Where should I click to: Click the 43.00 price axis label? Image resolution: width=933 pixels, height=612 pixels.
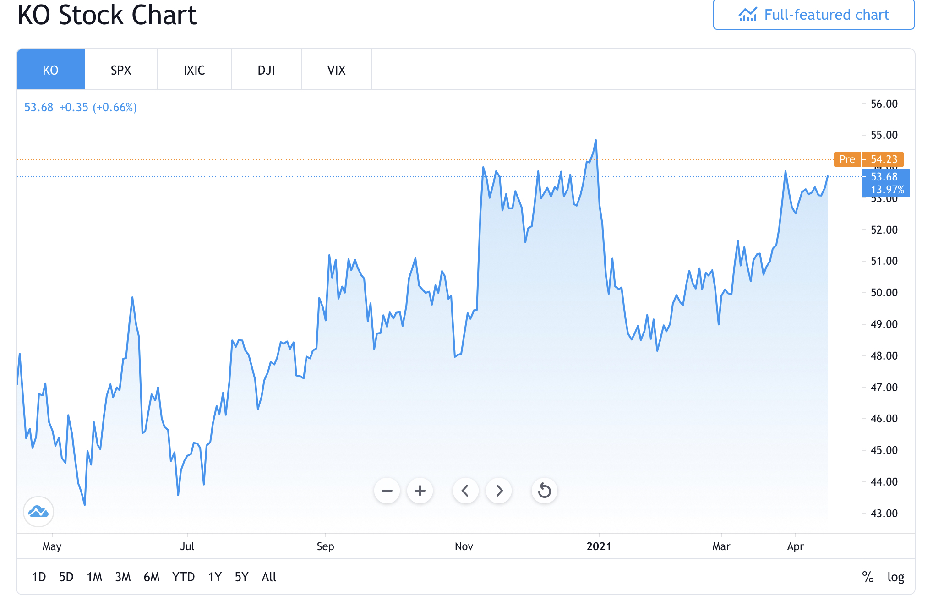click(884, 513)
